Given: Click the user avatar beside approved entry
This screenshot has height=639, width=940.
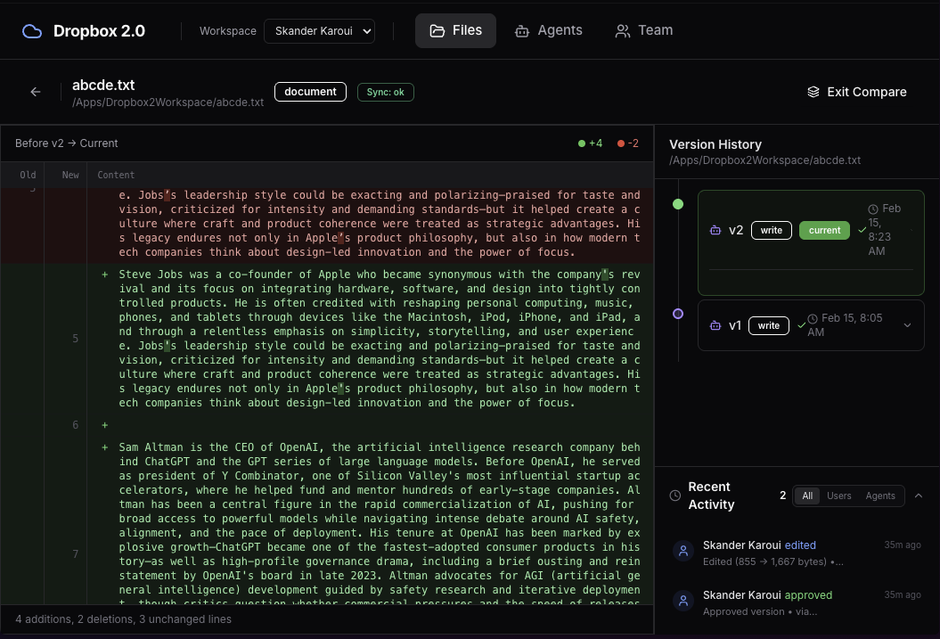Looking at the screenshot, I should (683, 601).
